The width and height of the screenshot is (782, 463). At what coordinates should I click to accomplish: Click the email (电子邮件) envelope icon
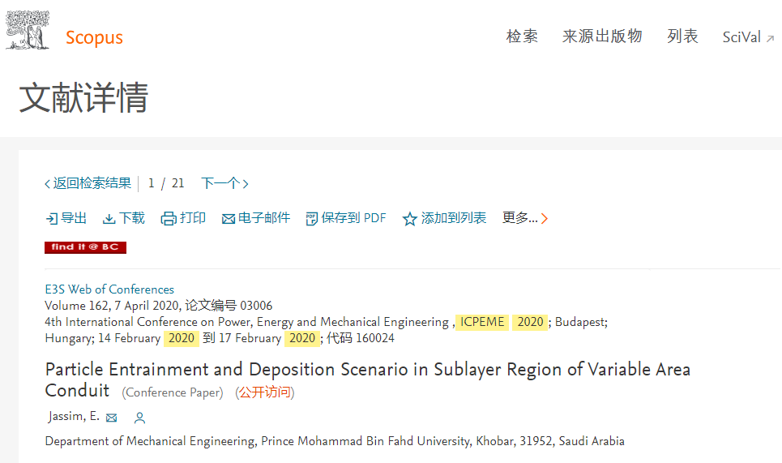tap(229, 219)
